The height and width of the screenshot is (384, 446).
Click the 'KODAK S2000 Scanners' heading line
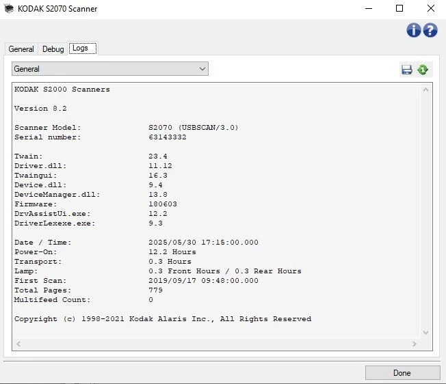[62, 90]
